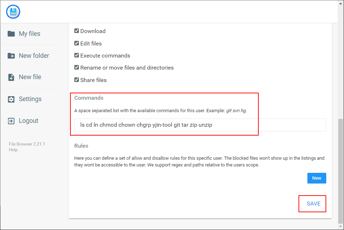Disable the Execute commands checkbox
Viewport: 344px width, 230px height.
point(76,55)
